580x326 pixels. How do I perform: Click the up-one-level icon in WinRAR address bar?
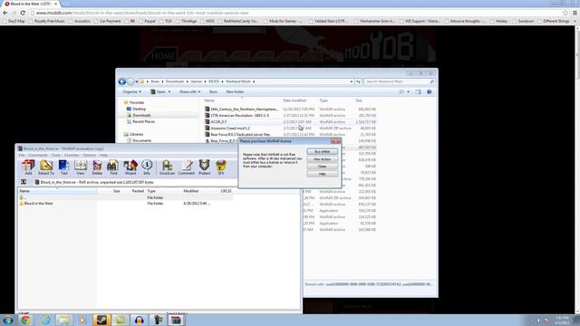24,182
